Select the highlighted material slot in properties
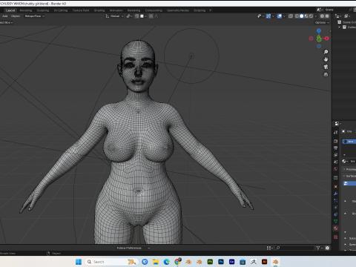The image size is (356, 267). tap(349, 142)
